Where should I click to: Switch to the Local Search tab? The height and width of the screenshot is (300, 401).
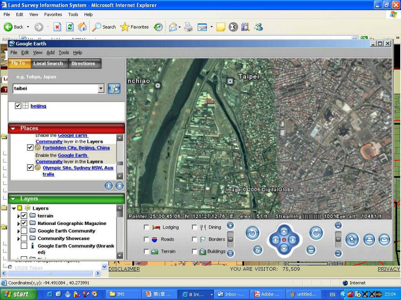48,63
